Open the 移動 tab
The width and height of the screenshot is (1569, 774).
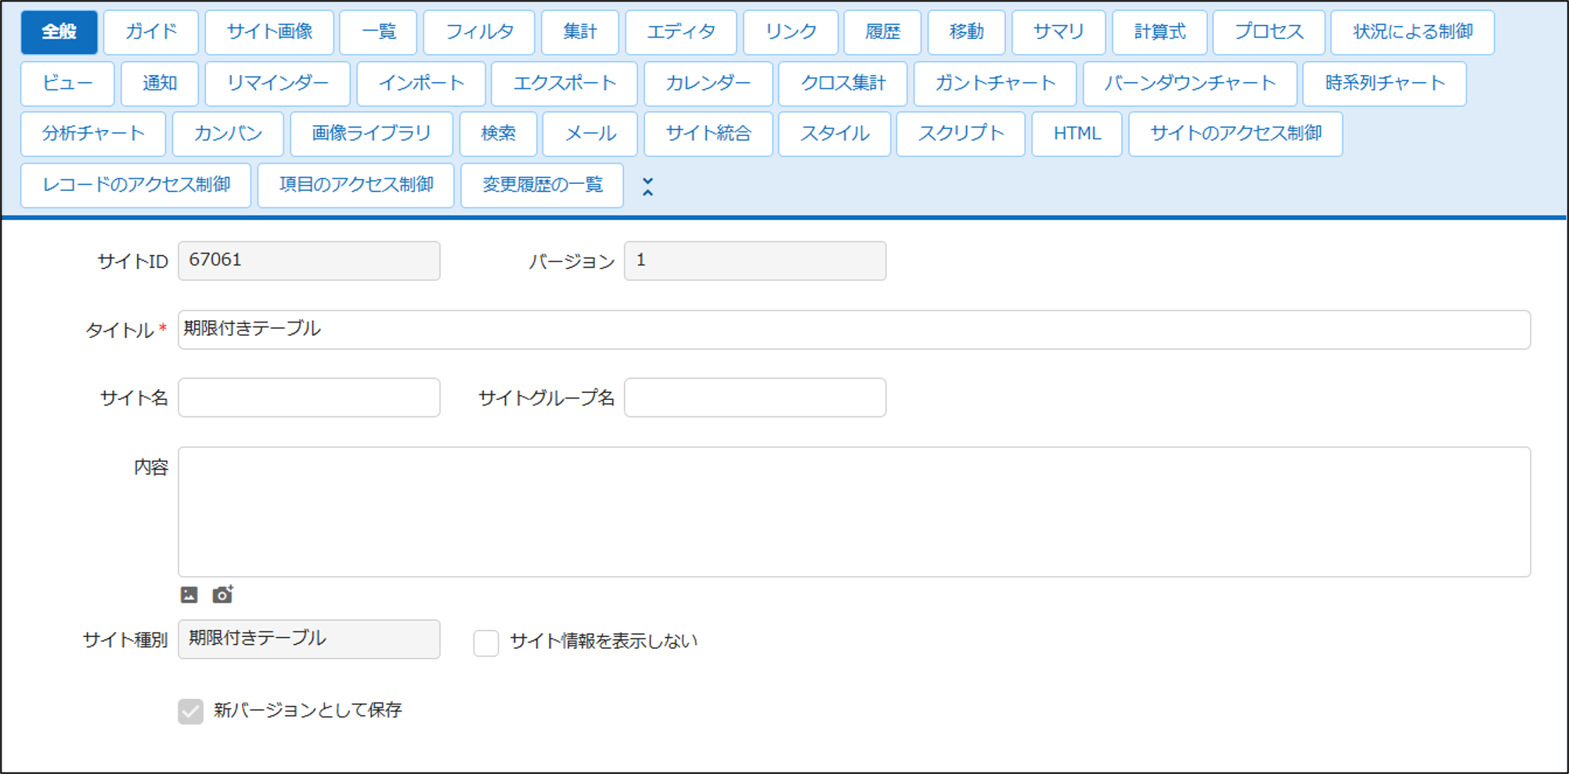pyautogui.click(x=967, y=32)
